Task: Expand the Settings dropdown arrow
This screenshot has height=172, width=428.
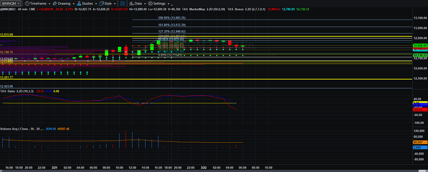Action: pyautogui.click(x=168, y=4)
